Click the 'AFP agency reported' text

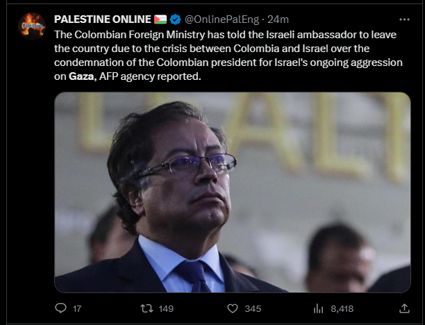(x=149, y=77)
